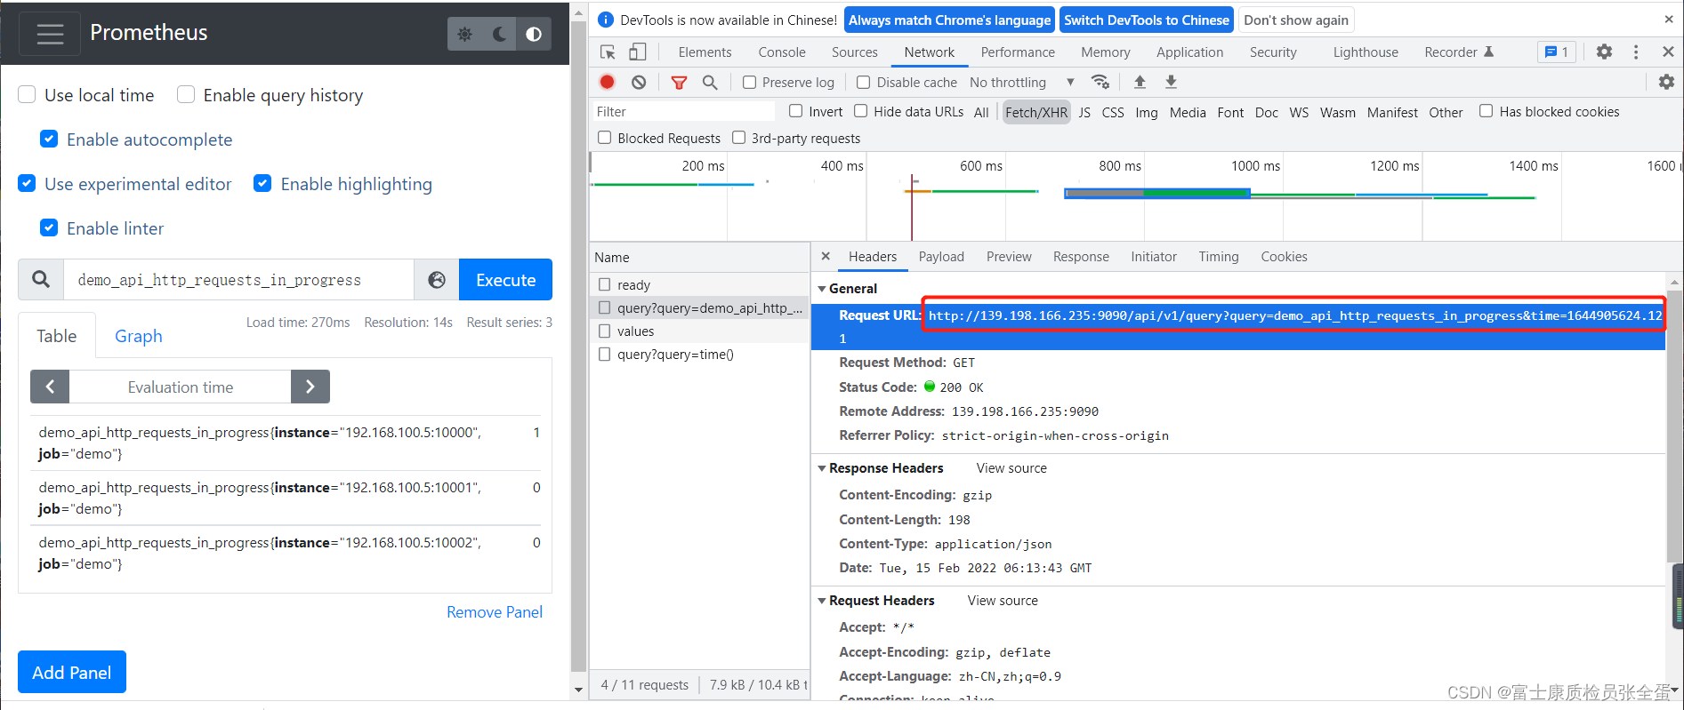Stop recording network log
This screenshot has width=1684, height=710.
click(608, 82)
